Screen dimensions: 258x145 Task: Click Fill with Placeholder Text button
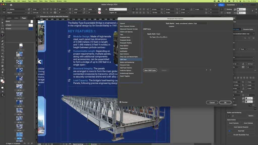[x=241, y=135]
